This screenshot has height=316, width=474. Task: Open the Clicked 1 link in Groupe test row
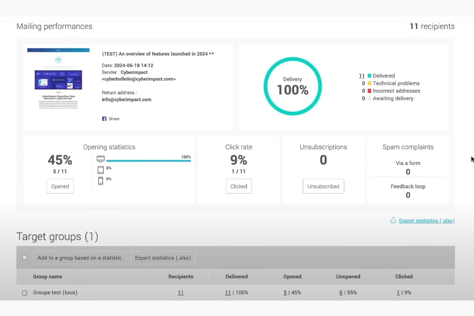pos(398,293)
